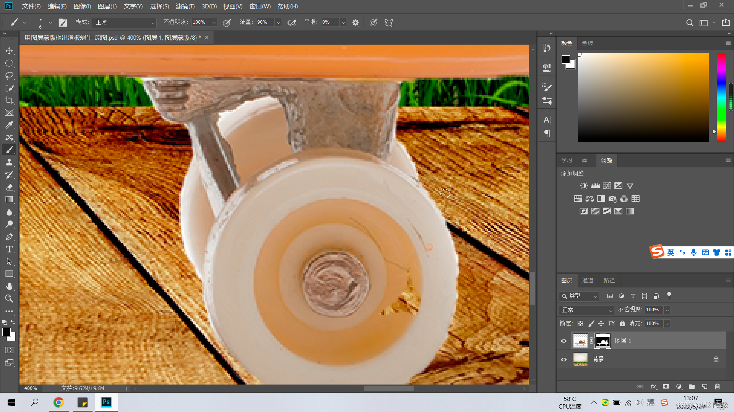Select the Lasso tool
The width and height of the screenshot is (734, 412).
(x=9, y=76)
